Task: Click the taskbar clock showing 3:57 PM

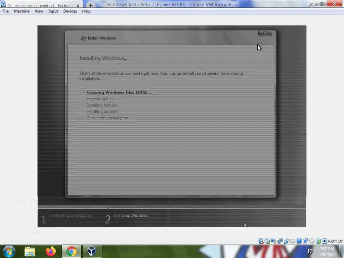Action: click(x=327, y=252)
